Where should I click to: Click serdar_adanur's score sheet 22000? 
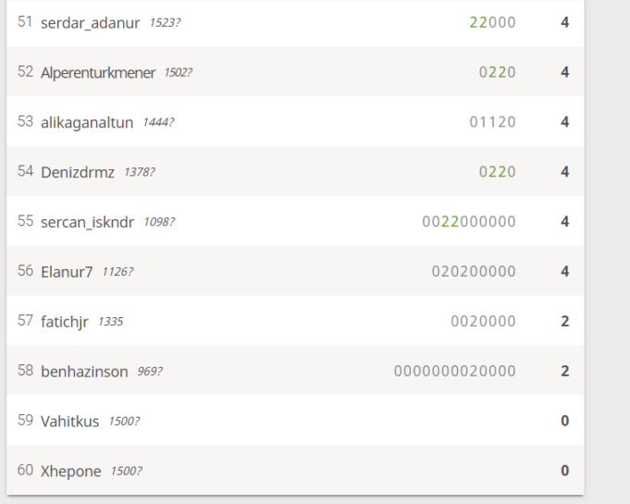492,22
